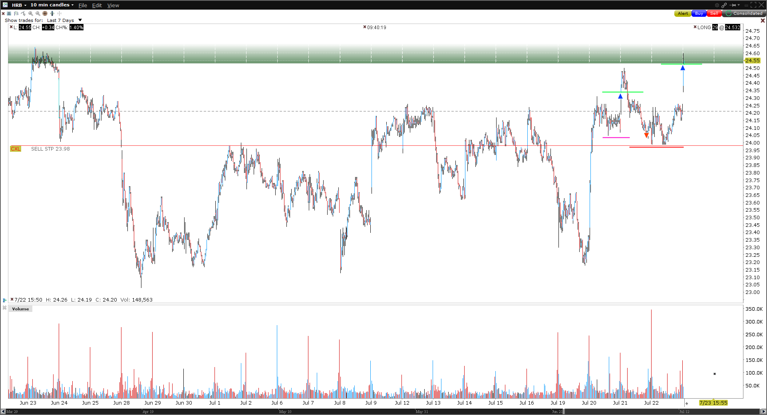Image resolution: width=767 pixels, height=415 pixels.
Task: Dismiss the 7/22 15:50 OHLC label
Action: [12, 299]
